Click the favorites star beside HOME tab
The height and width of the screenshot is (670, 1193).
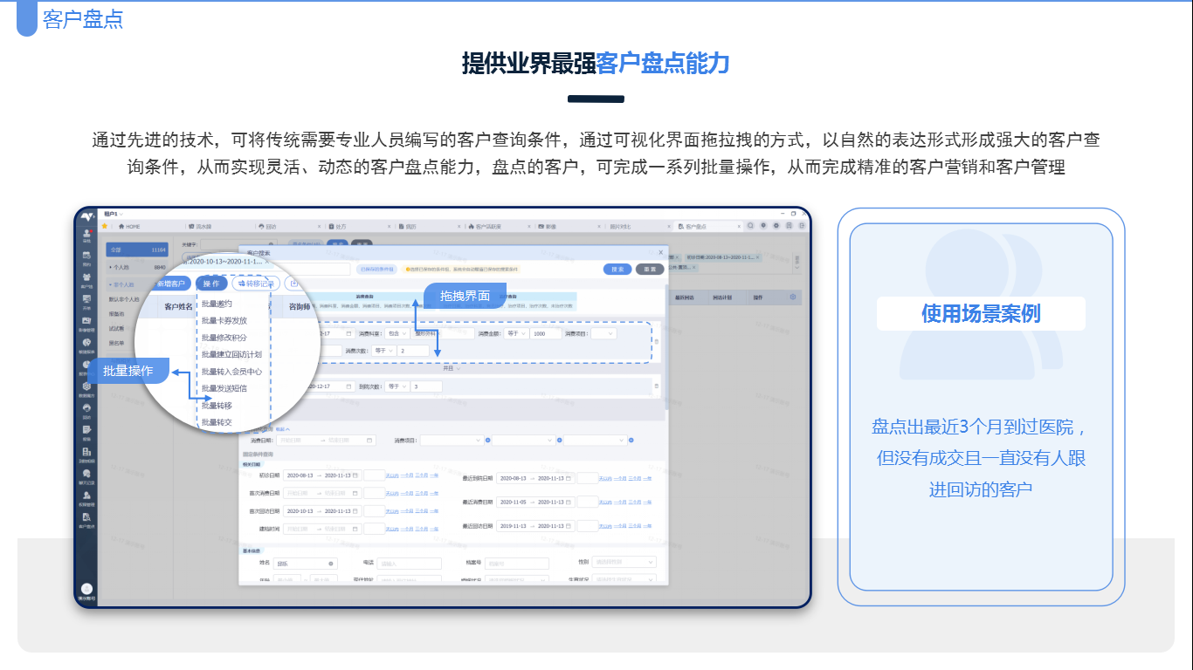pos(105,226)
